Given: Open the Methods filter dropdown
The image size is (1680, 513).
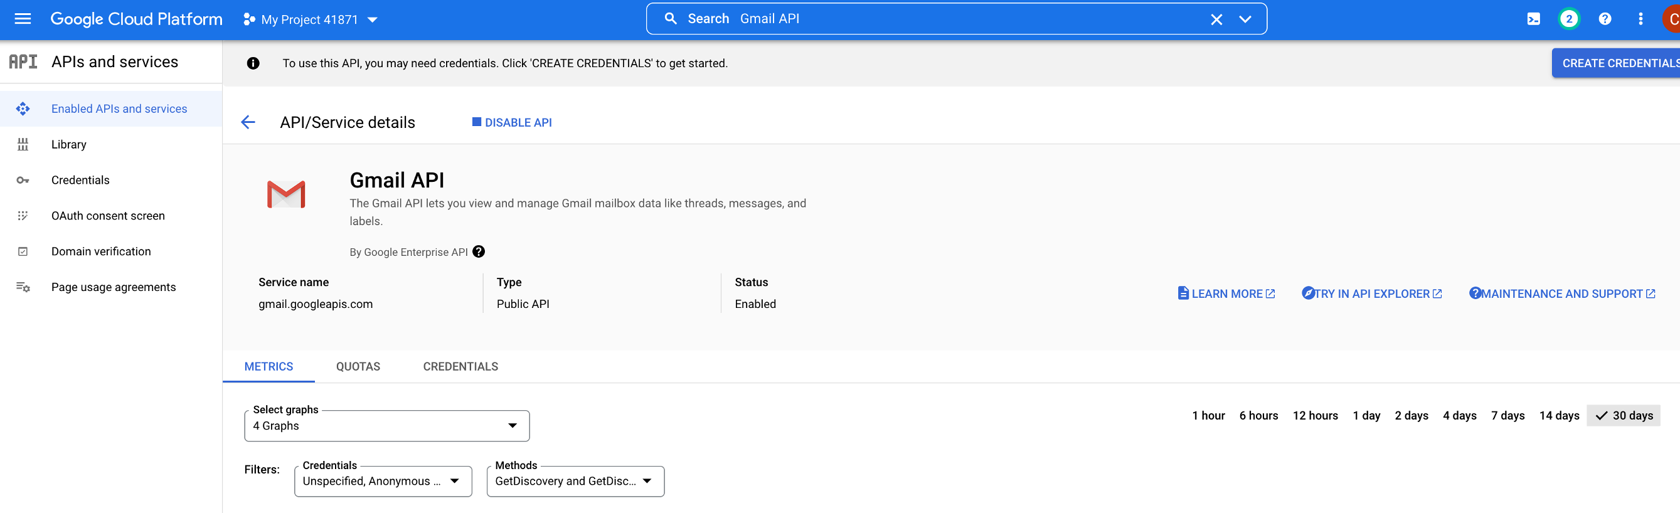Looking at the screenshot, I should (x=575, y=481).
